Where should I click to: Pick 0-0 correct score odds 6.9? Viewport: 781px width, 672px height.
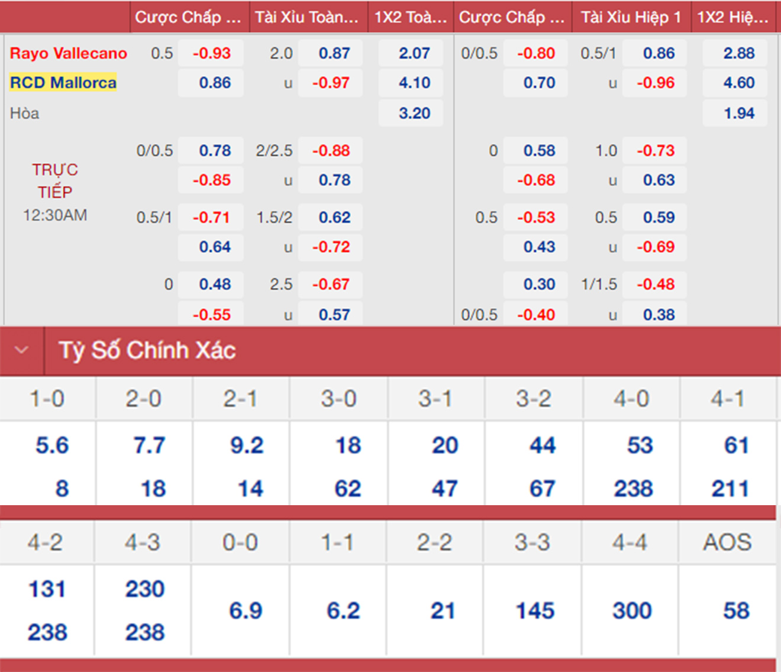click(x=246, y=610)
